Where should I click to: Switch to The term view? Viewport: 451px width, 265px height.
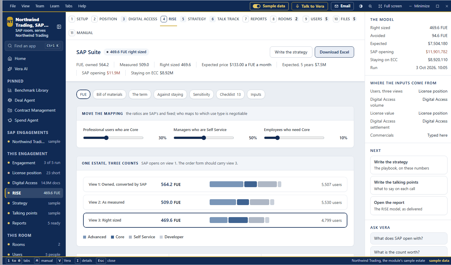coord(140,94)
